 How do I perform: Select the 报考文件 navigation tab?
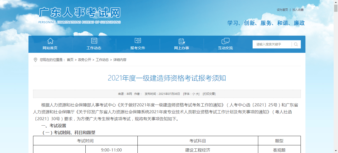pyautogui.click(x=138, y=48)
